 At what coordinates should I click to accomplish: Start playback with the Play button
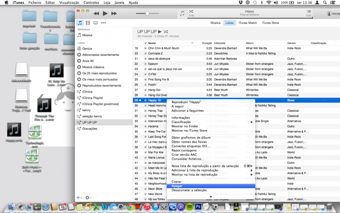(105, 14)
